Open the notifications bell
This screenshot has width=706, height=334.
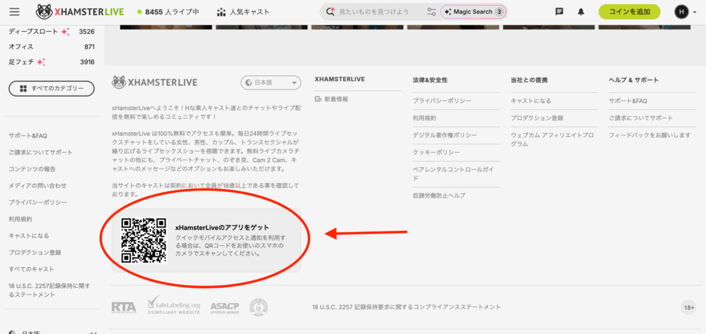click(x=581, y=12)
